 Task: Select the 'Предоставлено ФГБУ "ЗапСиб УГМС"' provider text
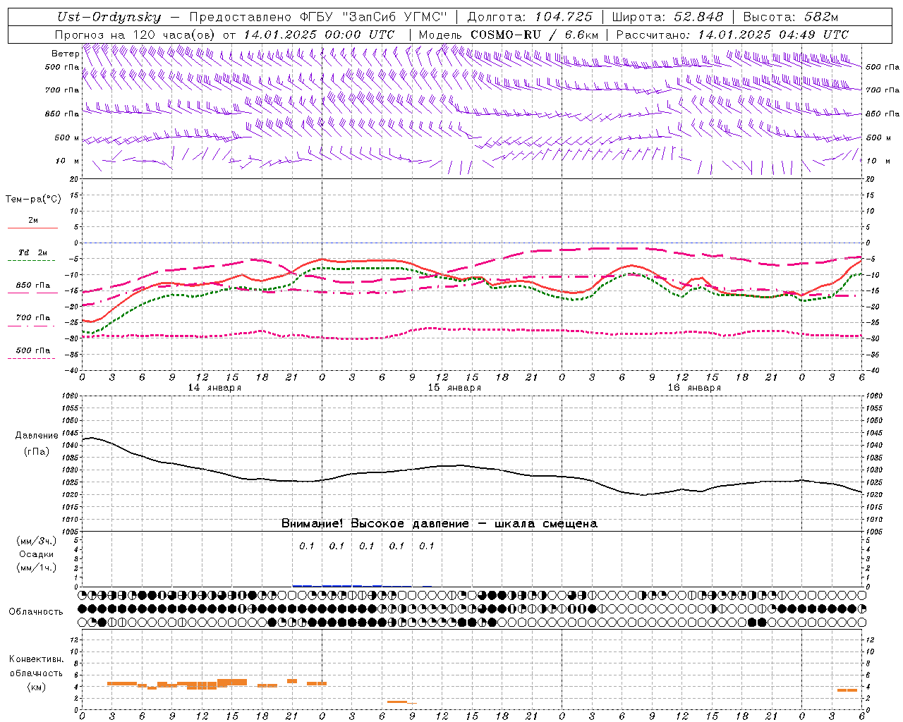pyautogui.click(x=319, y=17)
